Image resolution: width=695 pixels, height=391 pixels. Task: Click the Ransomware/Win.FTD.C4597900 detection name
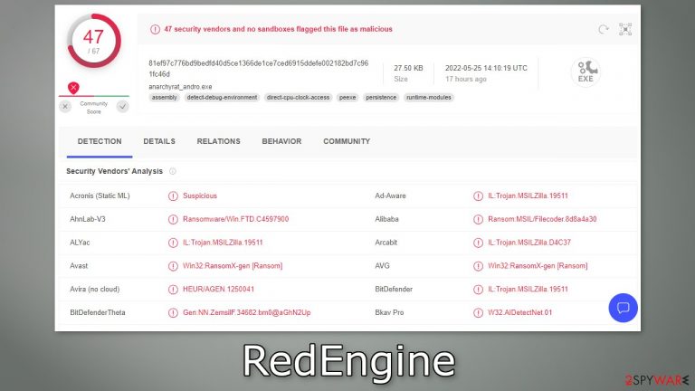pyautogui.click(x=236, y=219)
